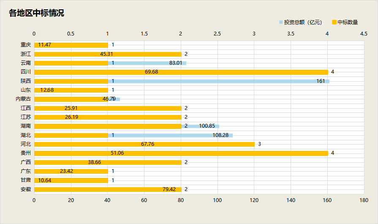Image resolution: width=378 pixels, height=224 pixels.
Task: Click the 广西 category label
Action: [26, 162]
